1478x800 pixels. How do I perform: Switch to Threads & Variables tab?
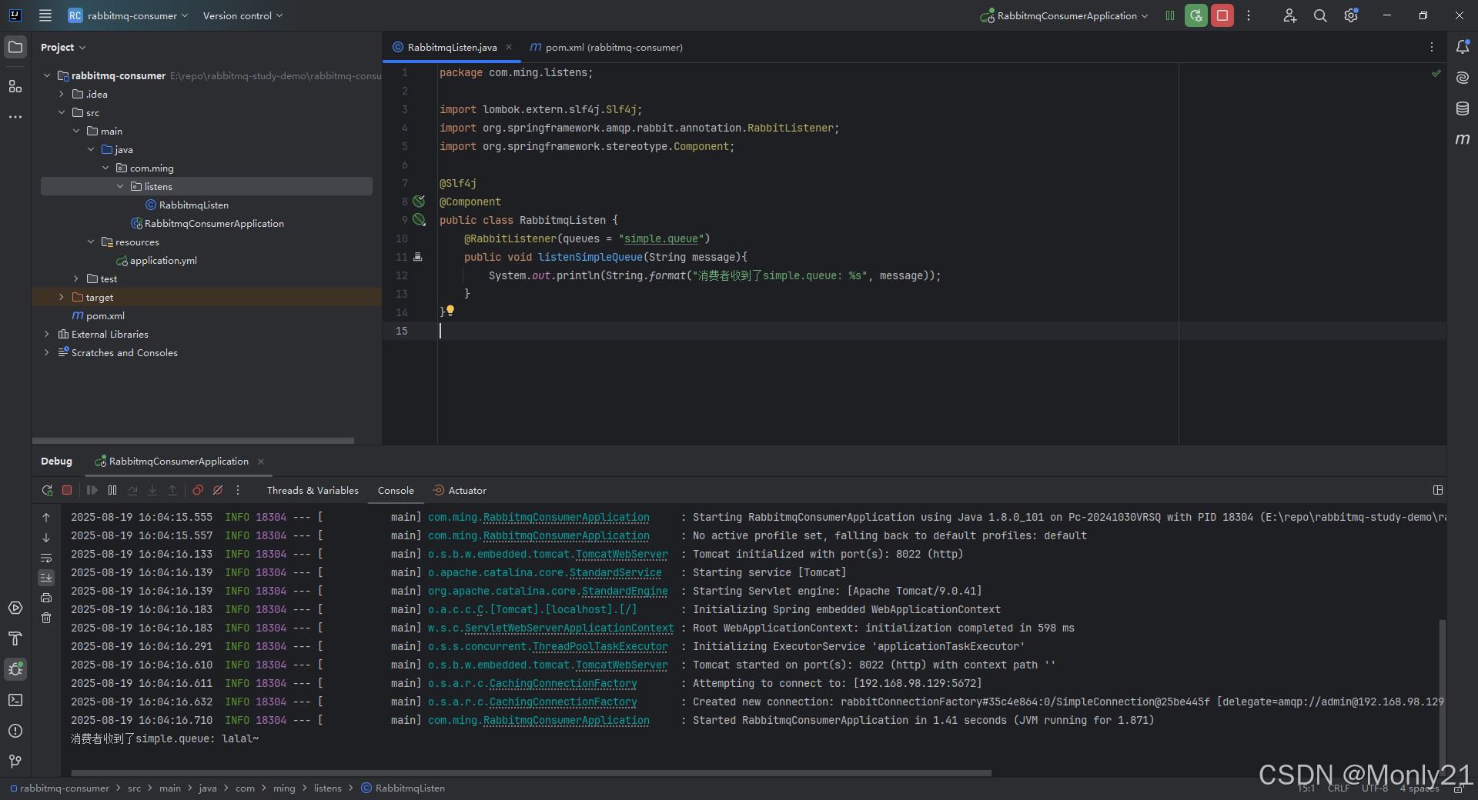313,490
